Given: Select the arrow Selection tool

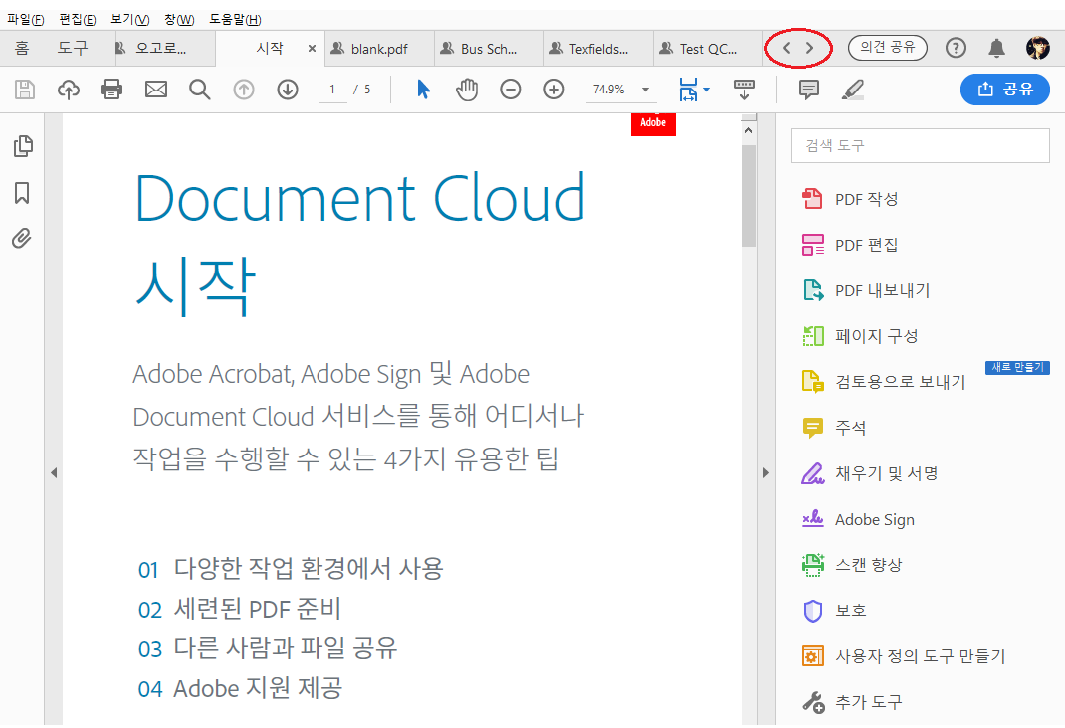Looking at the screenshot, I should 423,89.
